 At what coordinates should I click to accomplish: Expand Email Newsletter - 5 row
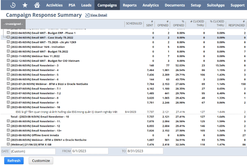click(8, 75)
